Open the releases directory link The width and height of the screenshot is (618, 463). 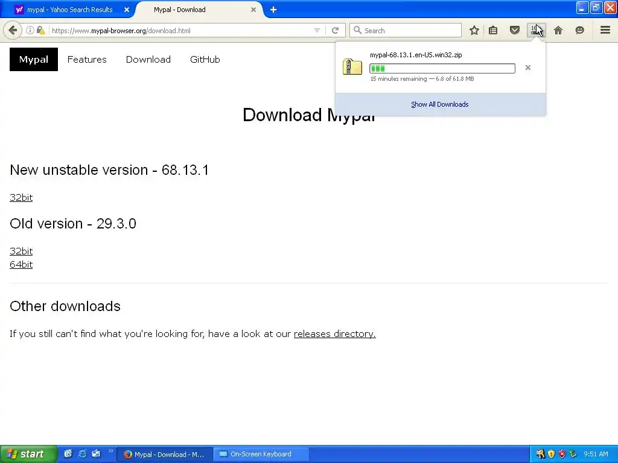point(334,333)
